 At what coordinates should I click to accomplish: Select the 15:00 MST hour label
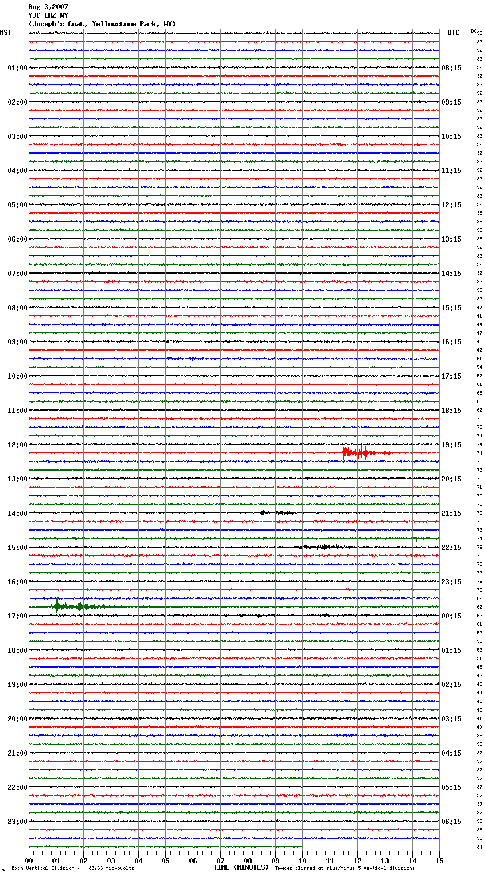[18, 548]
